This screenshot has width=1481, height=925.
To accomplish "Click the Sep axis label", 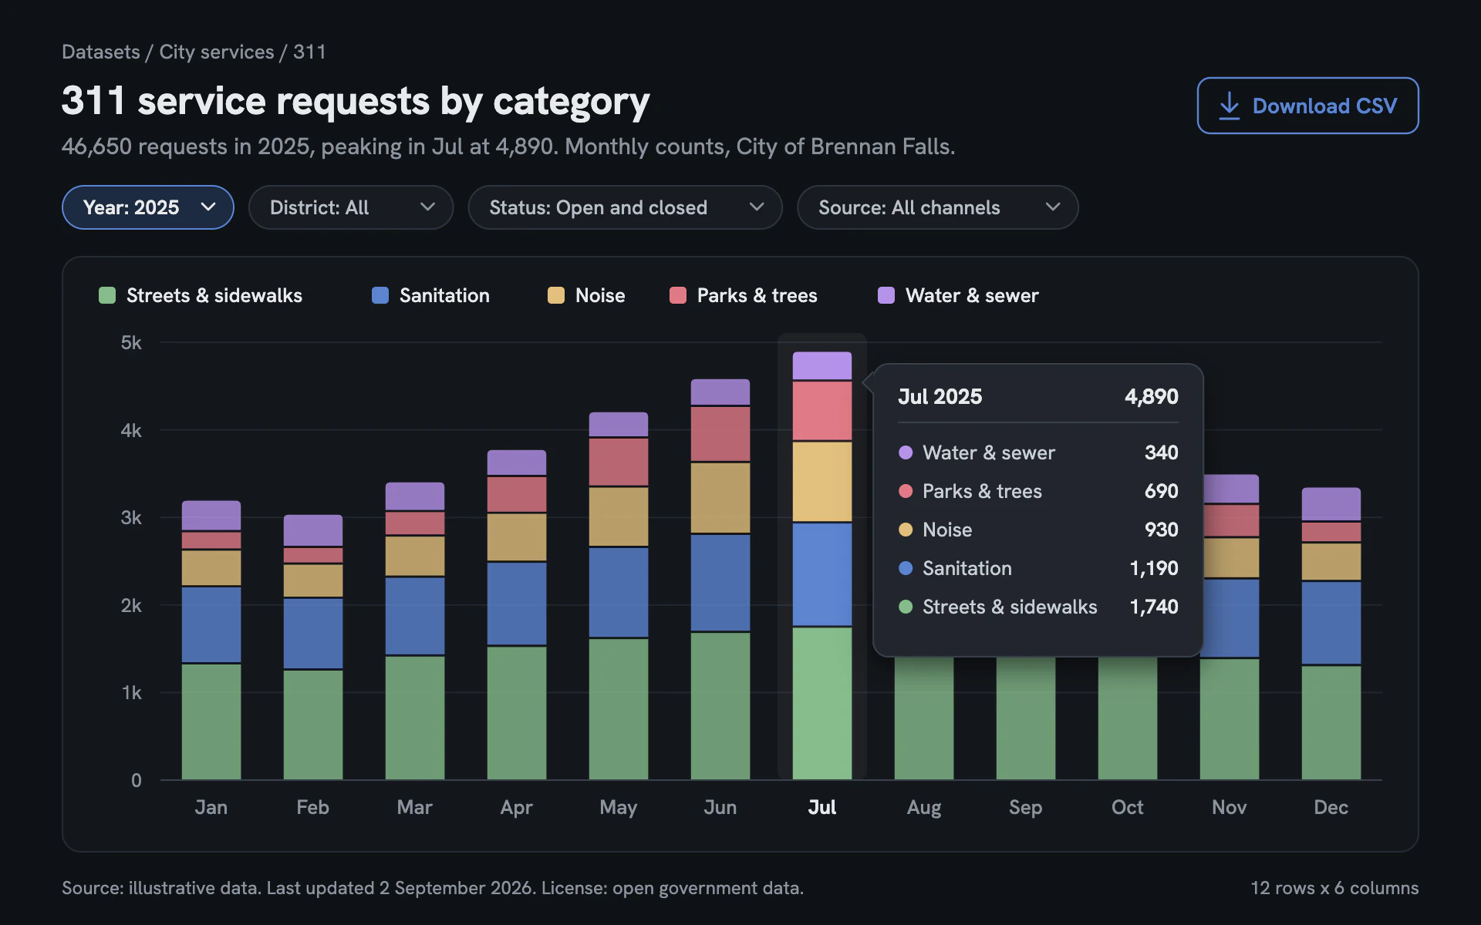I will tap(1026, 807).
